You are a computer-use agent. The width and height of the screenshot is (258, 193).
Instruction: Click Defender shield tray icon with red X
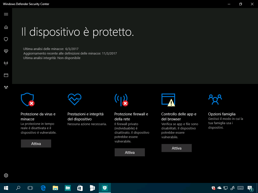(x=213, y=188)
